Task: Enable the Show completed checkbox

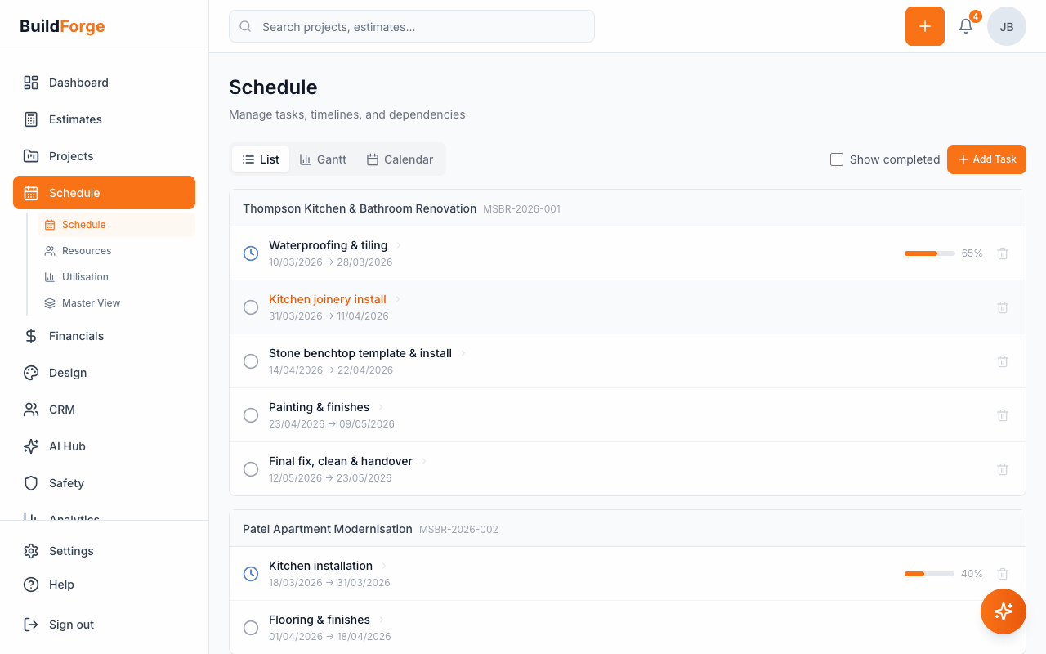Action: [x=837, y=159]
